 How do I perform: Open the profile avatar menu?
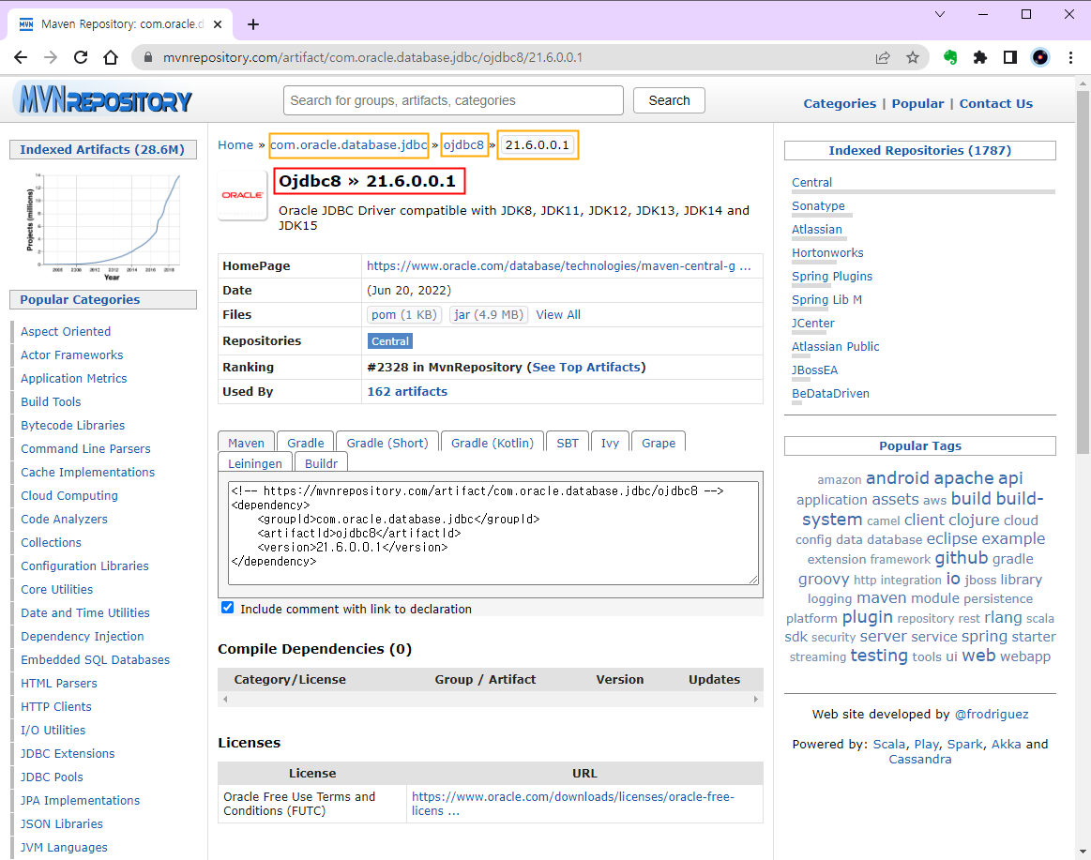click(x=1040, y=58)
